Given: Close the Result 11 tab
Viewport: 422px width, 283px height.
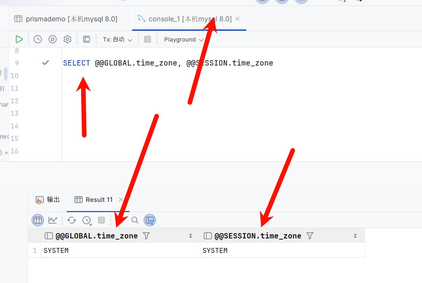Looking at the screenshot, I should tap(120, 200).
